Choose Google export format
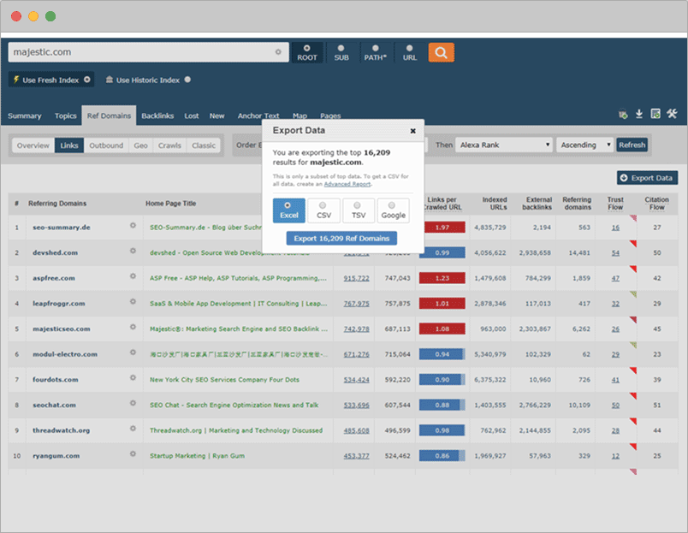Image resolution: width=688 pixels, height=533 pixels. coord(393,210)
